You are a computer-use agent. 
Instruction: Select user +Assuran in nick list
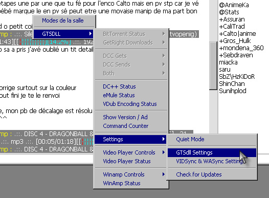(x=232, y=19)
